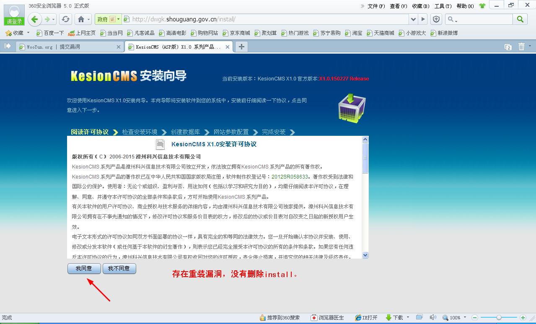536x324 pixels.
Task: Open the 帮助(H) menu
Action: tap(465, 6)
